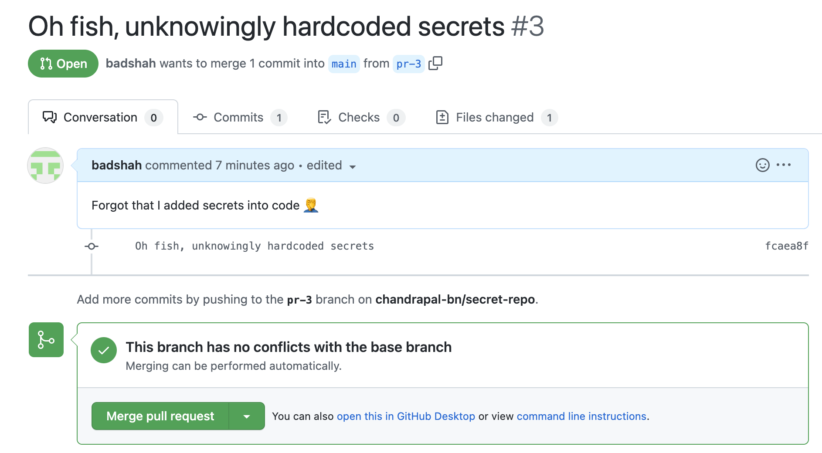Click the main base branch label
Image resolution: width=822 pixels, height=453 pixels.
pyautogui.click(x=344, y=64)
